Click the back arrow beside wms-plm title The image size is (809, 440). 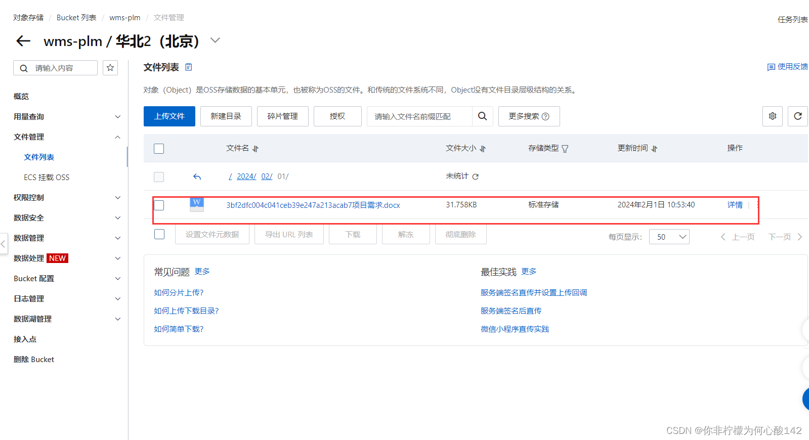(24, 41)
